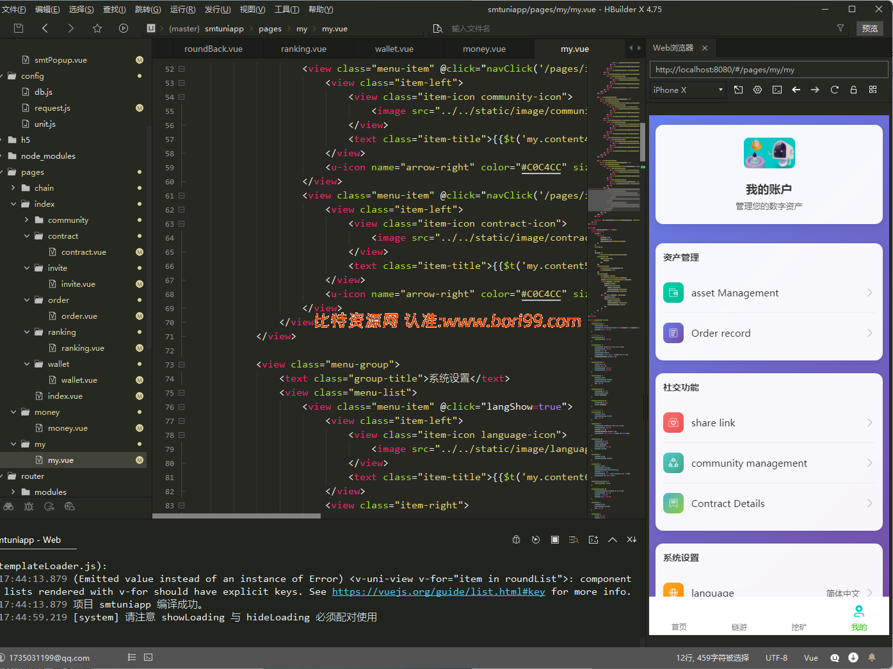Viewport: 893px width, 669px height.
Task: Select request.js in the file tree
Action: pyautogui.click(x=52, y=108)
